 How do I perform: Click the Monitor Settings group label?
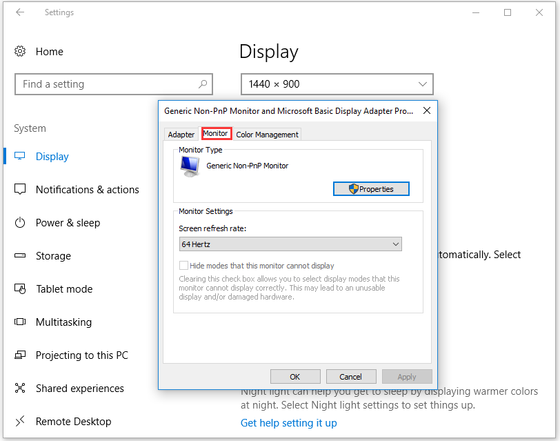point(206,211)
